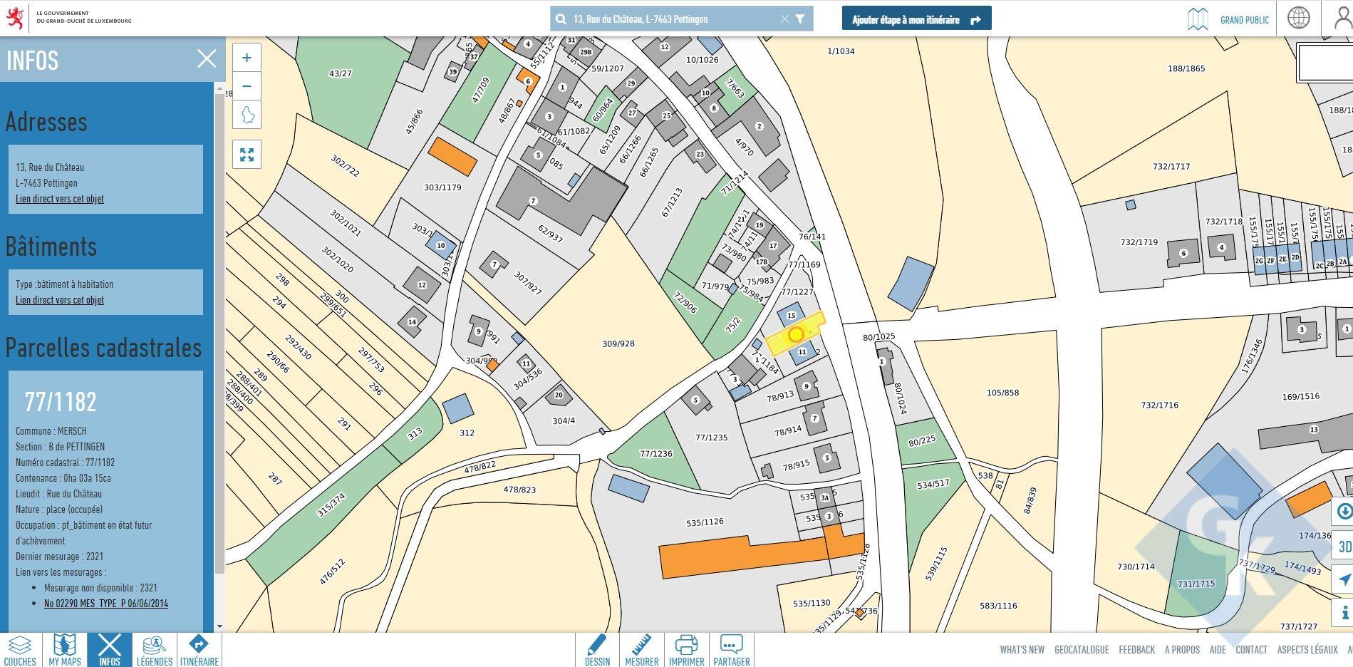Open the language globe selector
Image resolution: width=1353 pixels, height=667 pixels.
(x=1298, y=19)
